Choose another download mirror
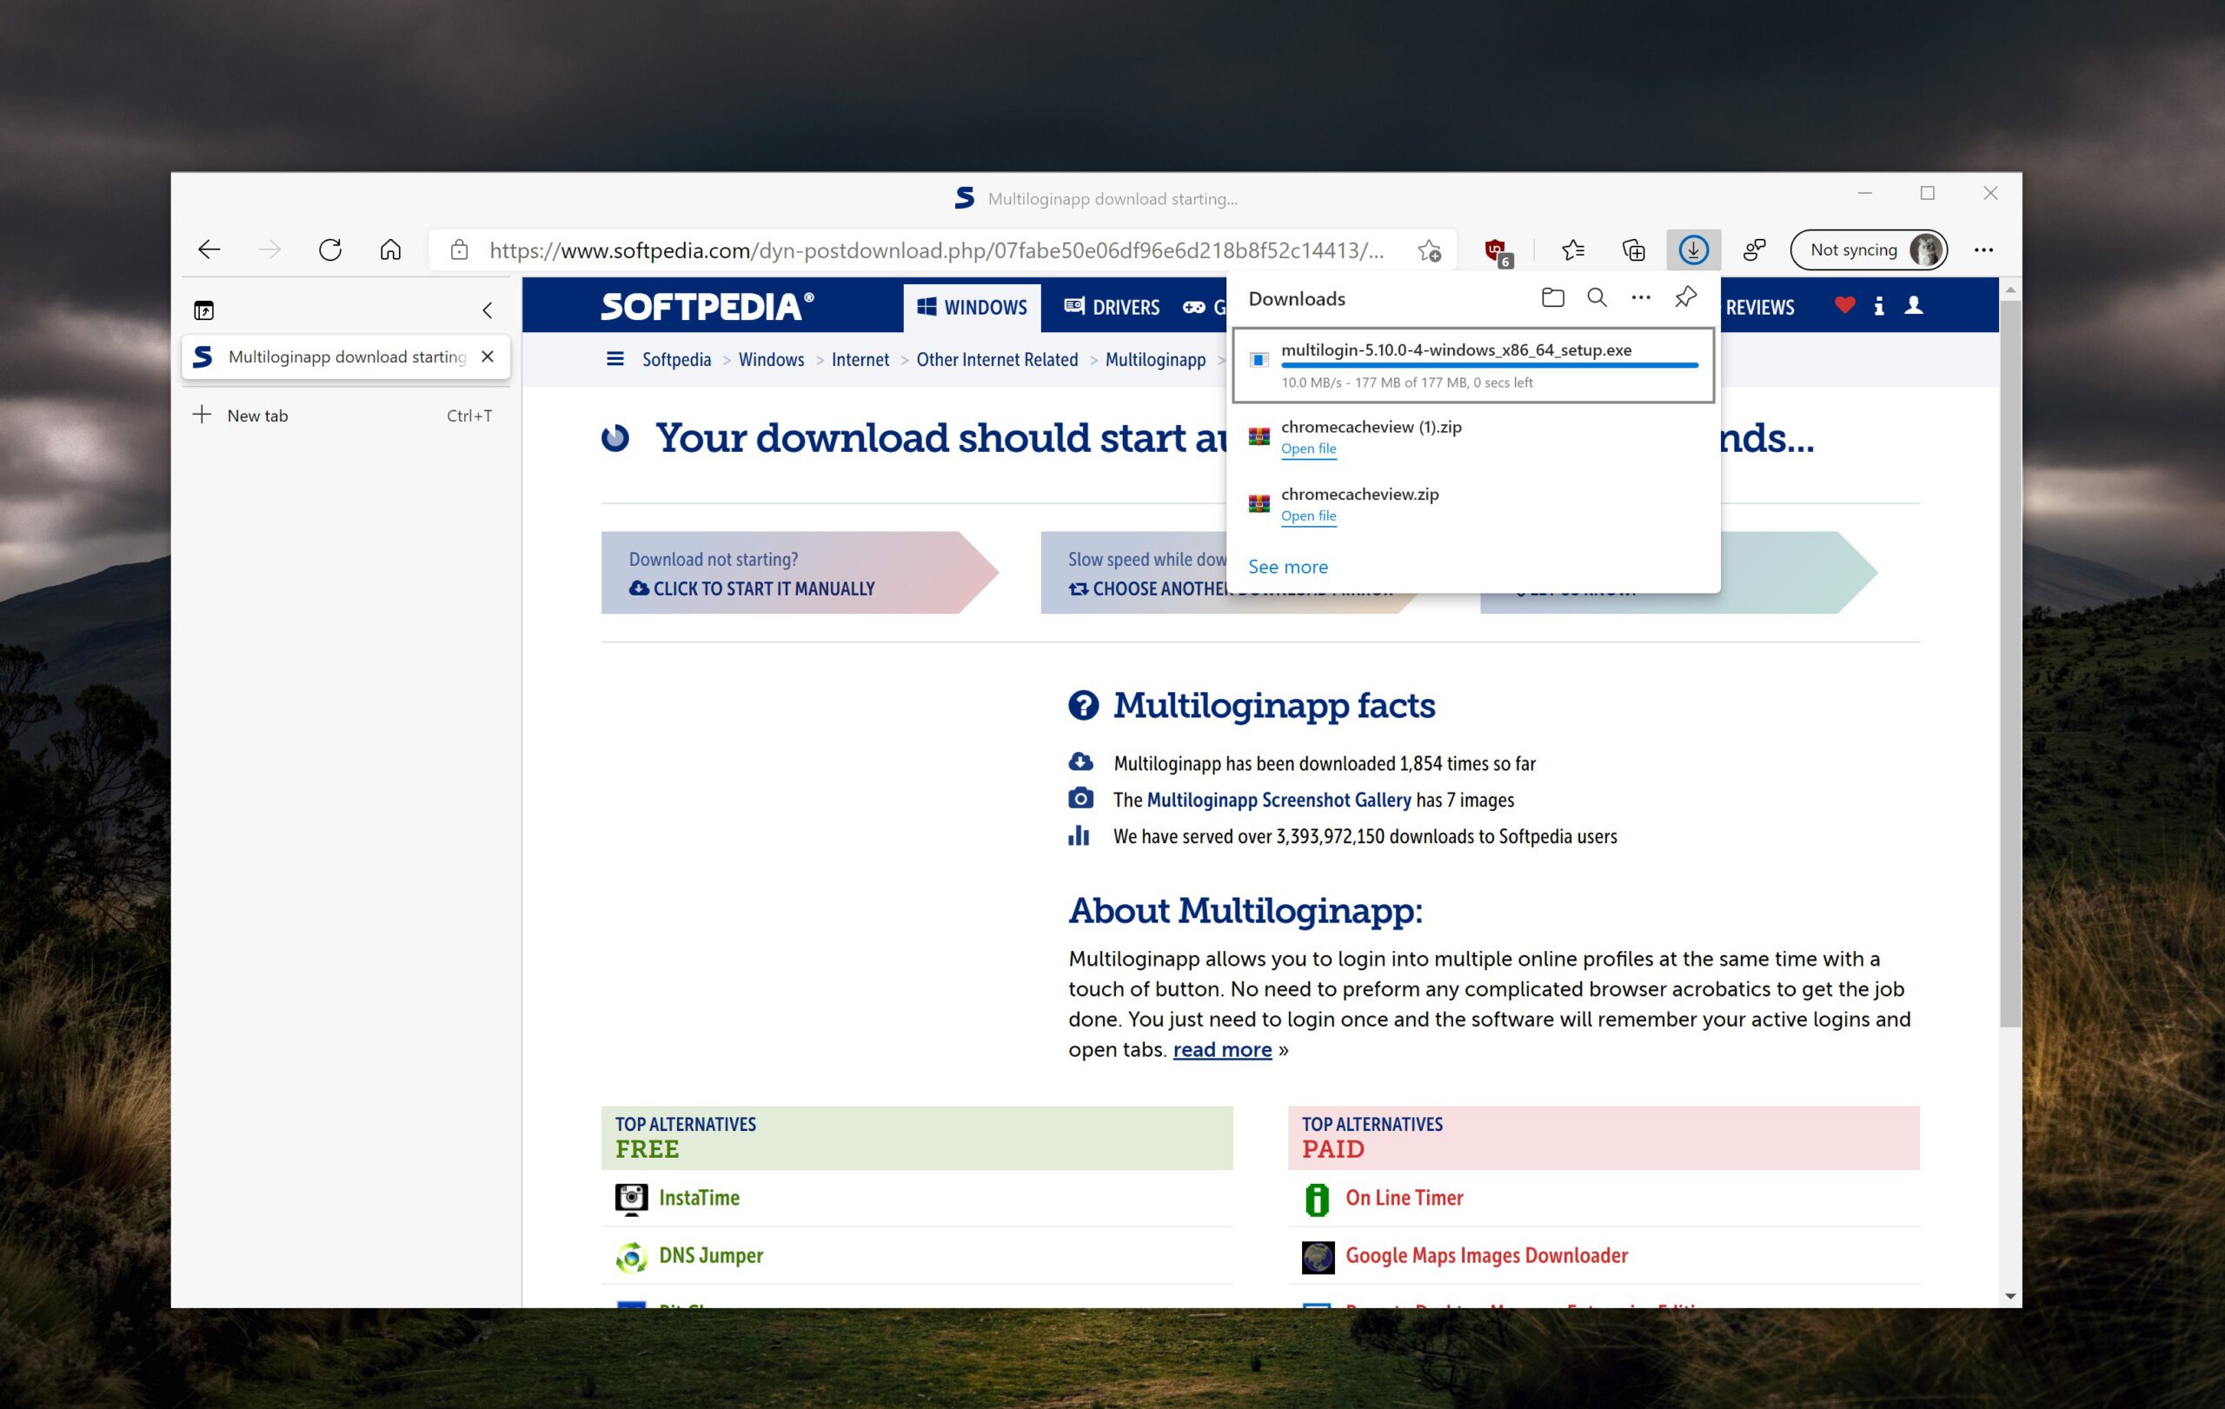This screenshot has height=1409, width=2225. 1147,588
